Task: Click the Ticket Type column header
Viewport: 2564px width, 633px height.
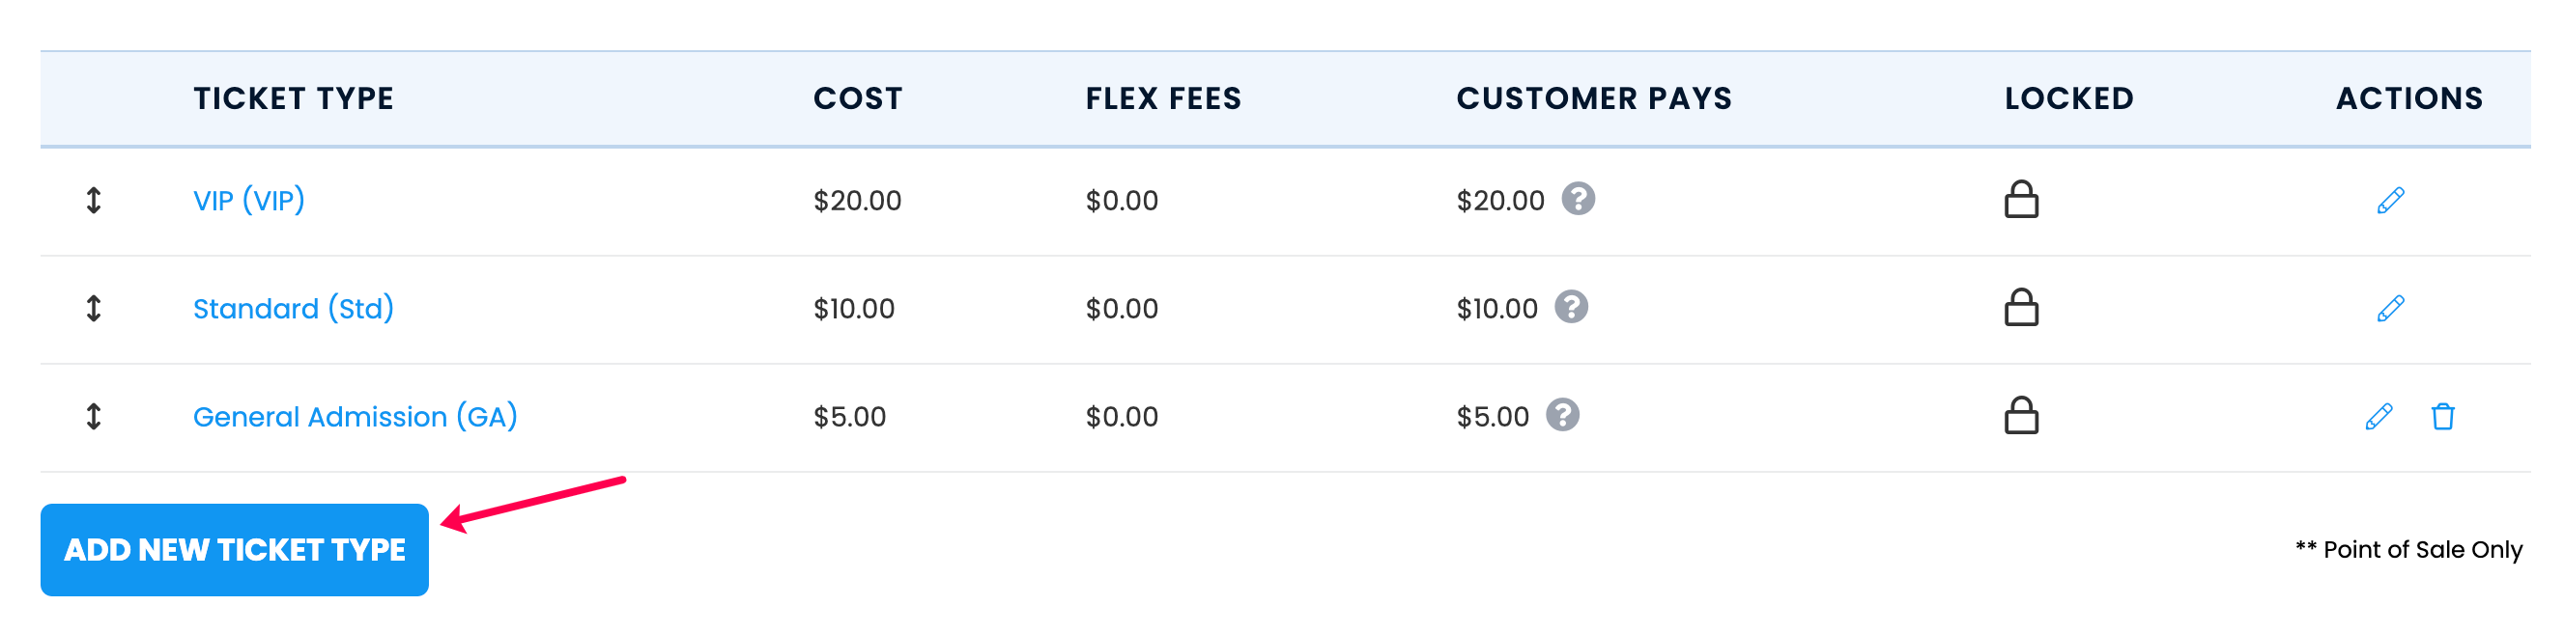Action: point(294,98)
